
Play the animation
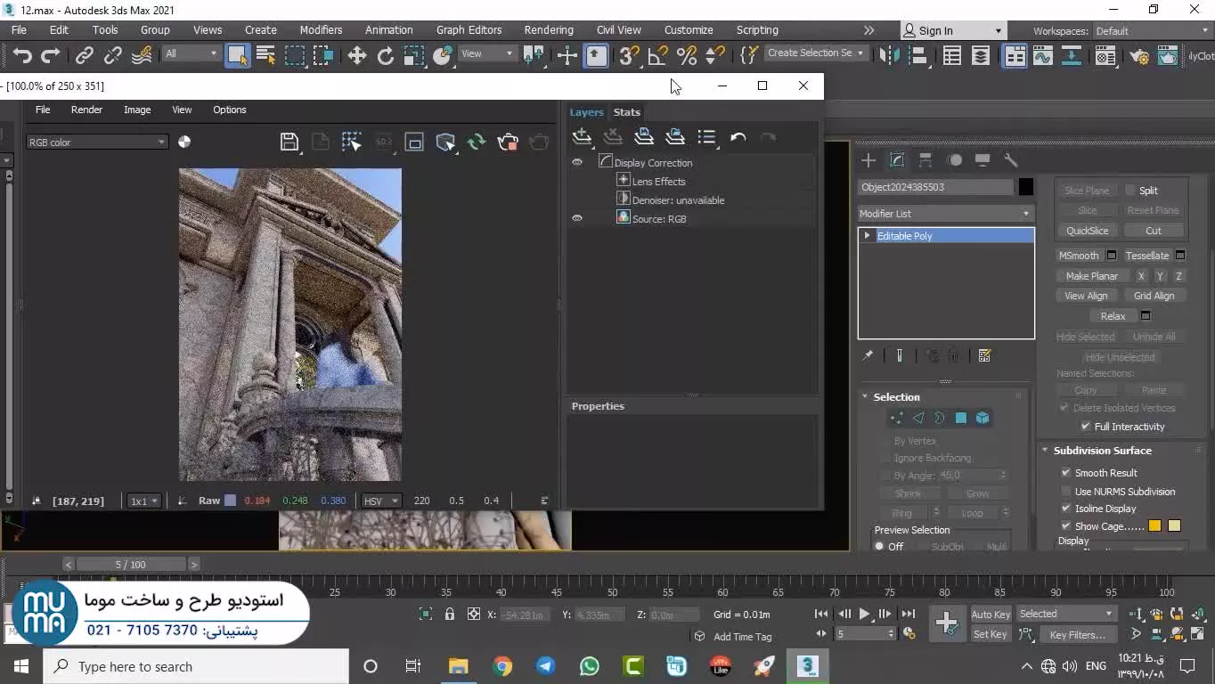(864, 614)
